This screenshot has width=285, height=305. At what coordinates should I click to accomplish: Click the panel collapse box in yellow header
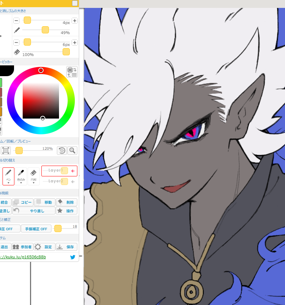coord(75,3)
